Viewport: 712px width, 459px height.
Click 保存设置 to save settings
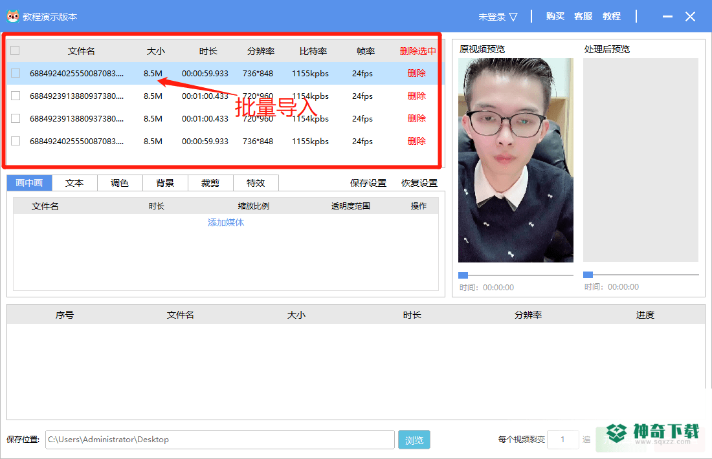(x=368, y=183)
